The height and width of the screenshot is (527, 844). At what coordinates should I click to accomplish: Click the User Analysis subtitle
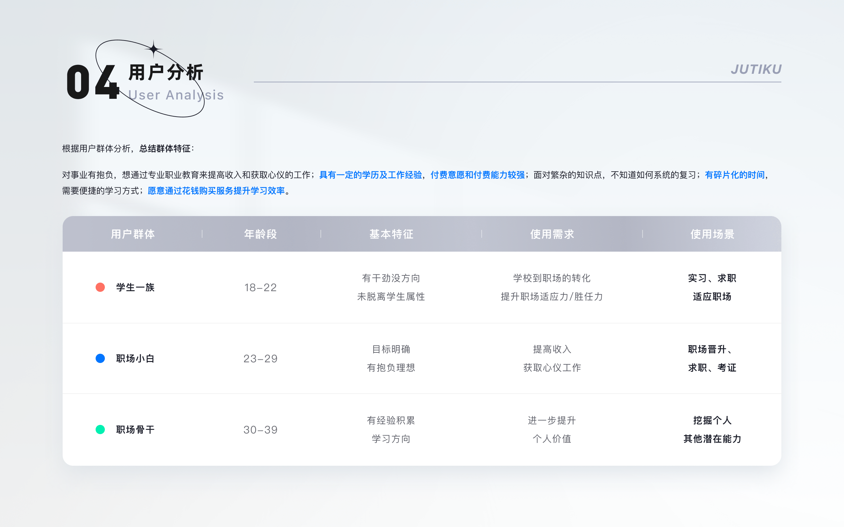pyautogui.click(x=176, y=95)
